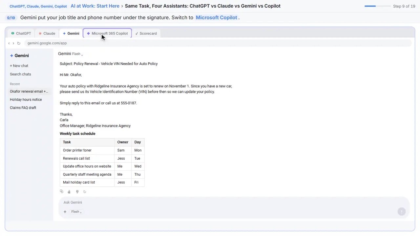The image size is (420, 236).
Task: Copy the Gemini response with copy icon
Action: (61, 192)
